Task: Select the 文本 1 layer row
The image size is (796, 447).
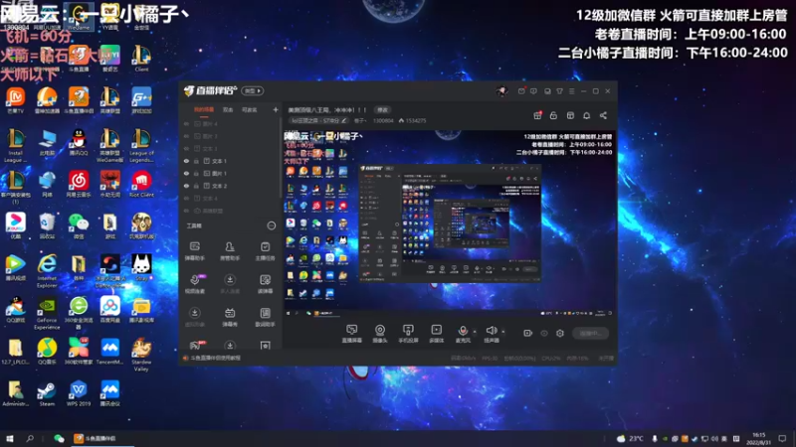Action: tap(230, 161)
